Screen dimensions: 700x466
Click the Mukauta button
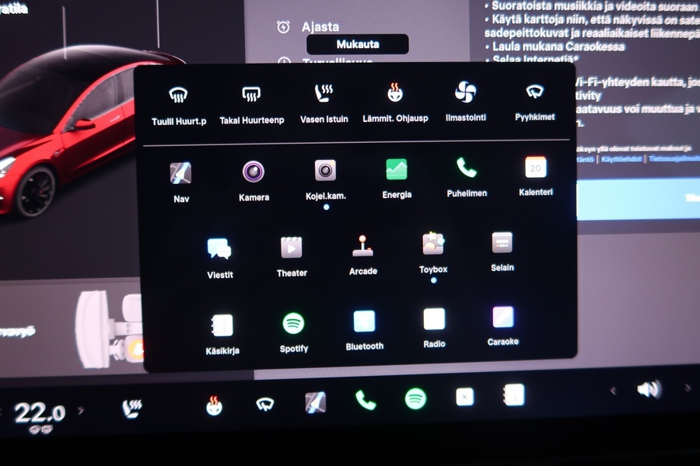pos(358,44)
